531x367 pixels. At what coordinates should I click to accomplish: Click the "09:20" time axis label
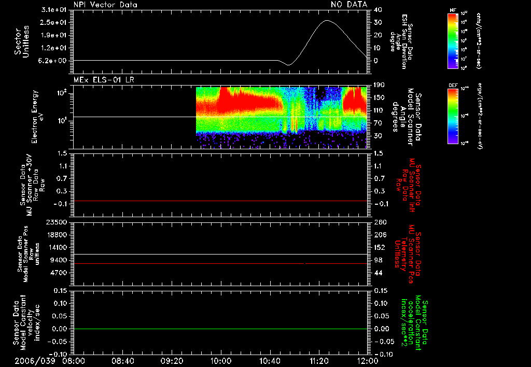tap(172, 361)
